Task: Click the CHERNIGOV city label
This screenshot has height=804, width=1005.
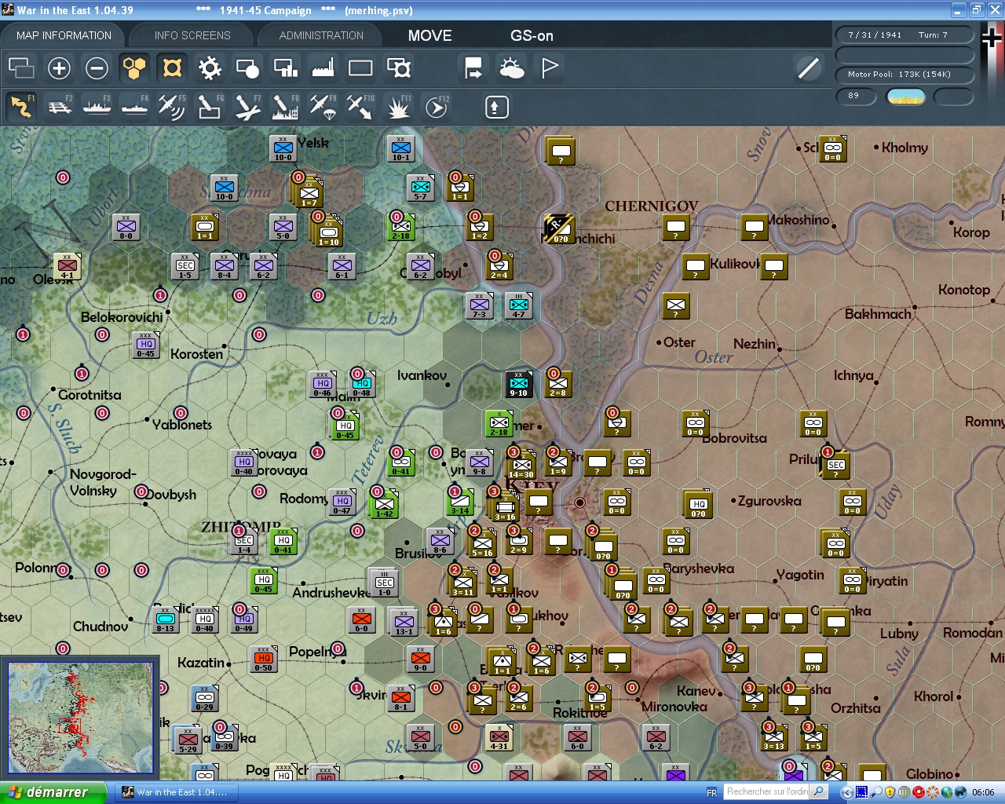Action: click(x=651, y=206)
